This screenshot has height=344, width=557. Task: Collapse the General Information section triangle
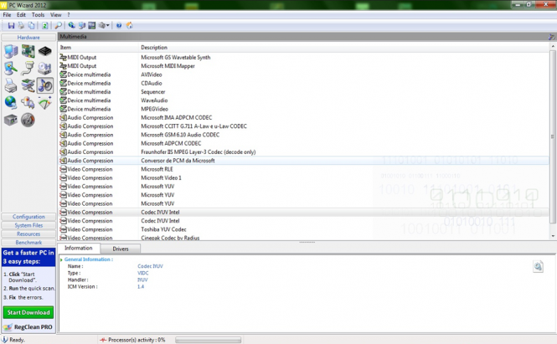point(61,259)
